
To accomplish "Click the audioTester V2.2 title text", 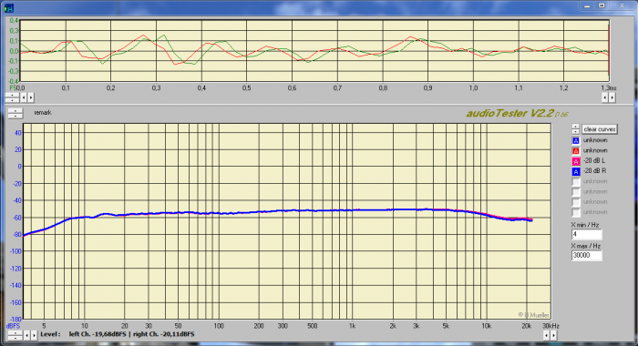I will point(517,114).
